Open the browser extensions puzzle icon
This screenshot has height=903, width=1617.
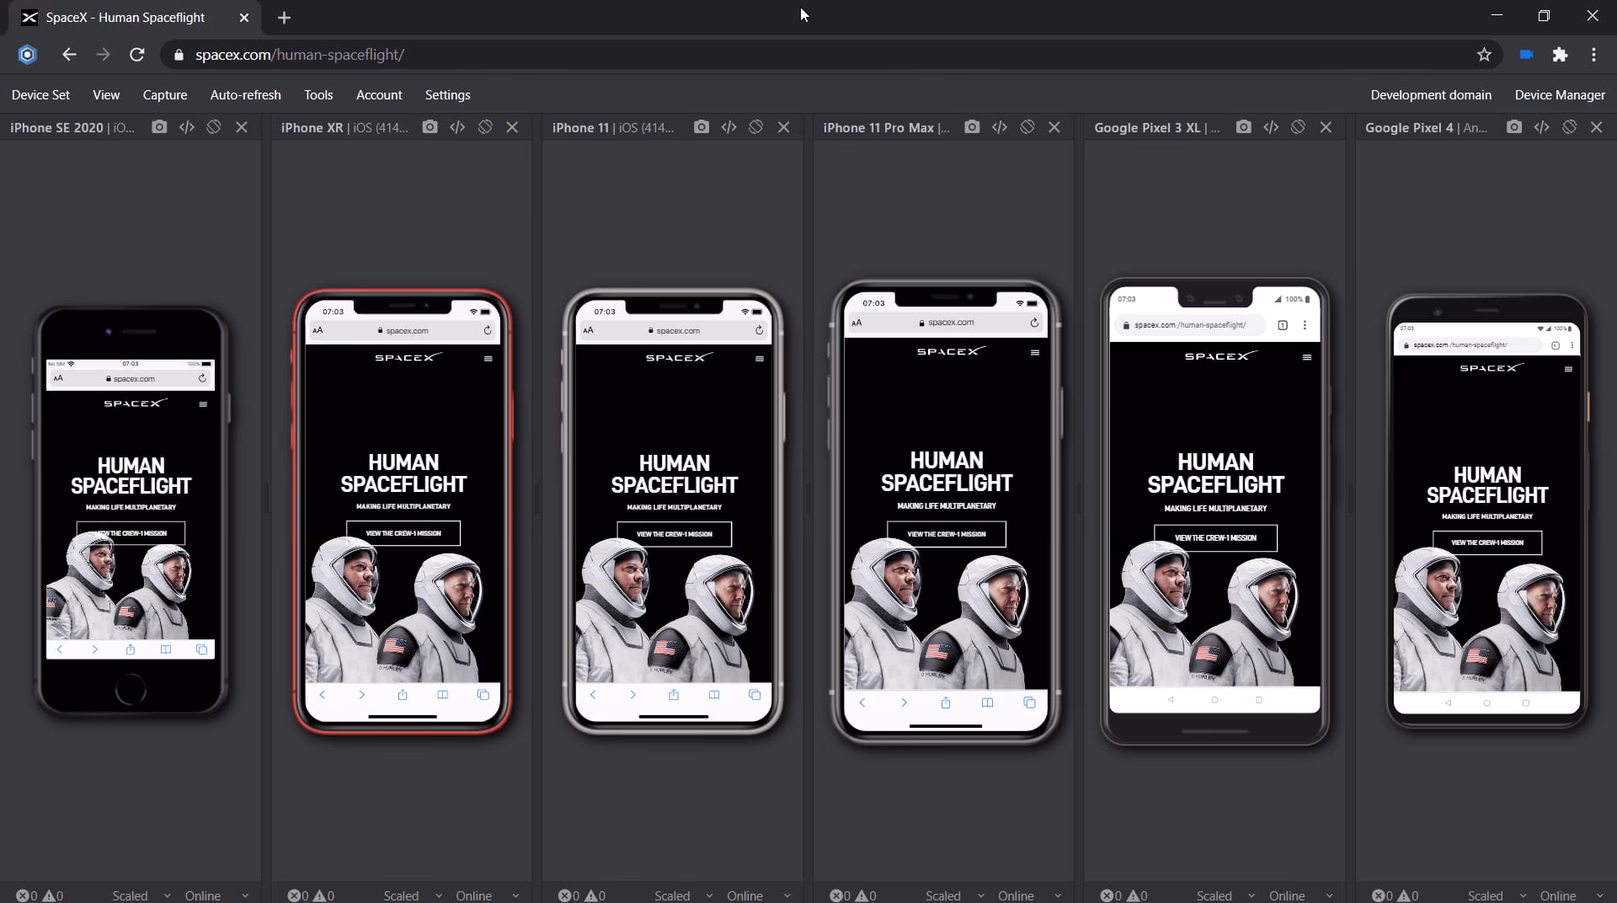pyautogui.click(x=1561, y=54)
